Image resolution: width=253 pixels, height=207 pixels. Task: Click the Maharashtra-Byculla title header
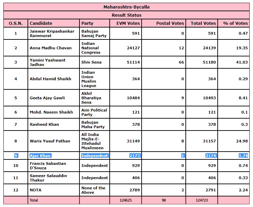coord(126,7)
